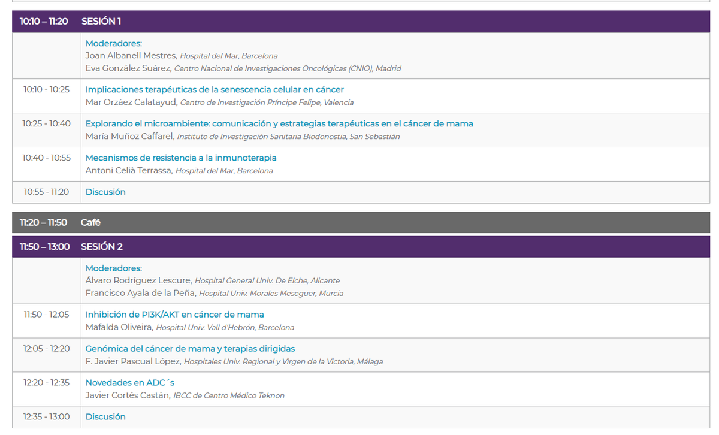Open 'Mecanismos de resistencia a la inmunoterapia'
719x435 pixels.
tap(181, 158)
